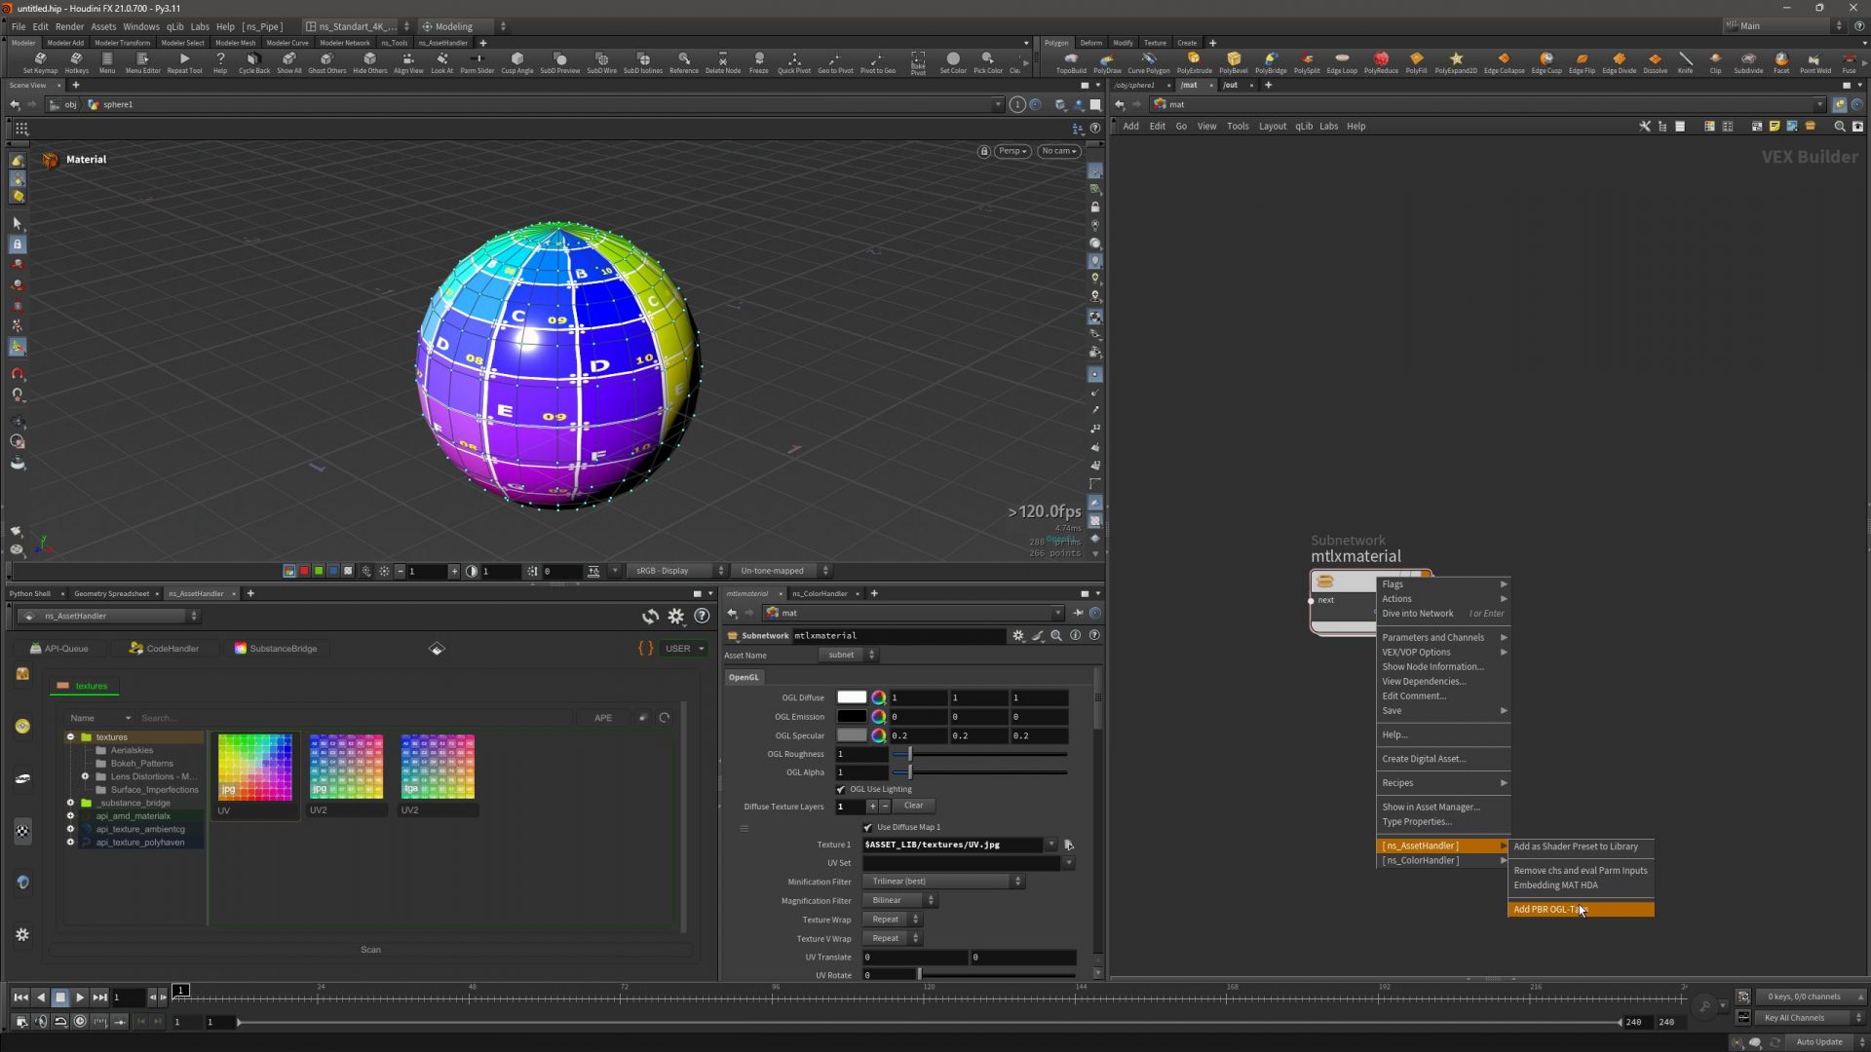Select the Set Color shelf tool
The image size is (1871, 1052).
(x=952, y=62)
